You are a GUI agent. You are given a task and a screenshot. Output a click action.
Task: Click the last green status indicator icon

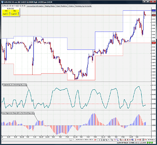(x=152, y=143)
